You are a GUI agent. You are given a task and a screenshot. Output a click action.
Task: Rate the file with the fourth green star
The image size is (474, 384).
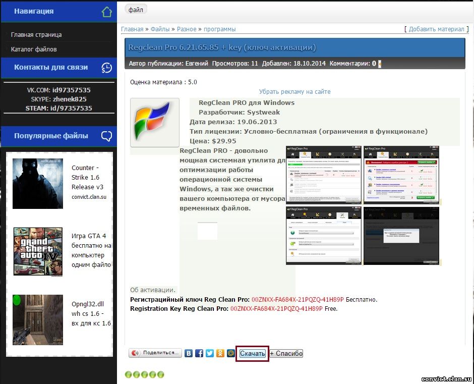coord(152,374)
